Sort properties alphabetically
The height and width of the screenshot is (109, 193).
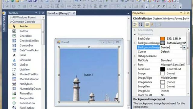click(140, 25)
